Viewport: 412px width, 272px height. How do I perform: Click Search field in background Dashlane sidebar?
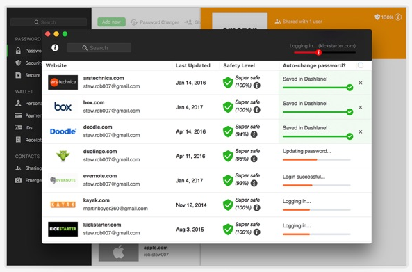tap(49, 22)
